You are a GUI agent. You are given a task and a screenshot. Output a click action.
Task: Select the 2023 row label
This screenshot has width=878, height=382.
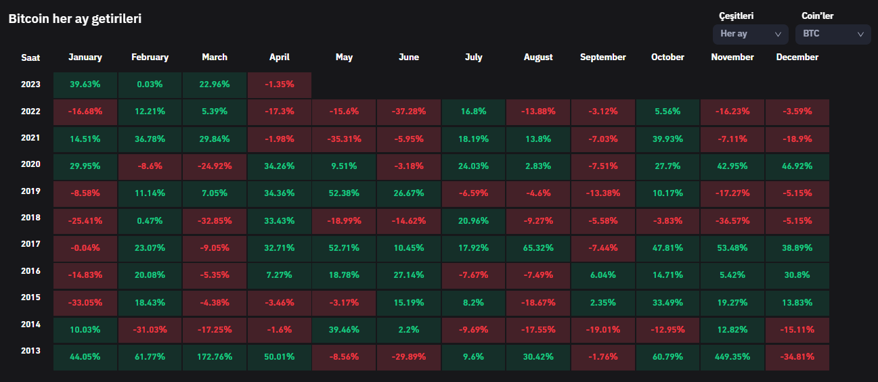(30, 85)
